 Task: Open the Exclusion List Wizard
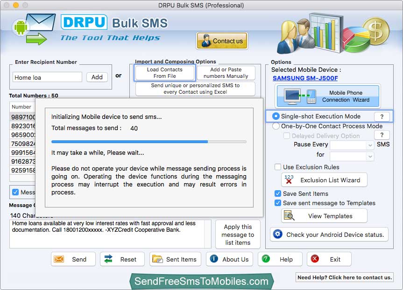325,180
